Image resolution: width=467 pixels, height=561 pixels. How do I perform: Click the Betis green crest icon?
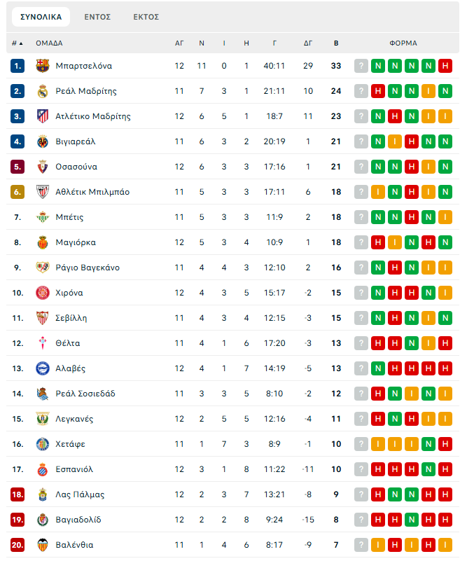43,217
